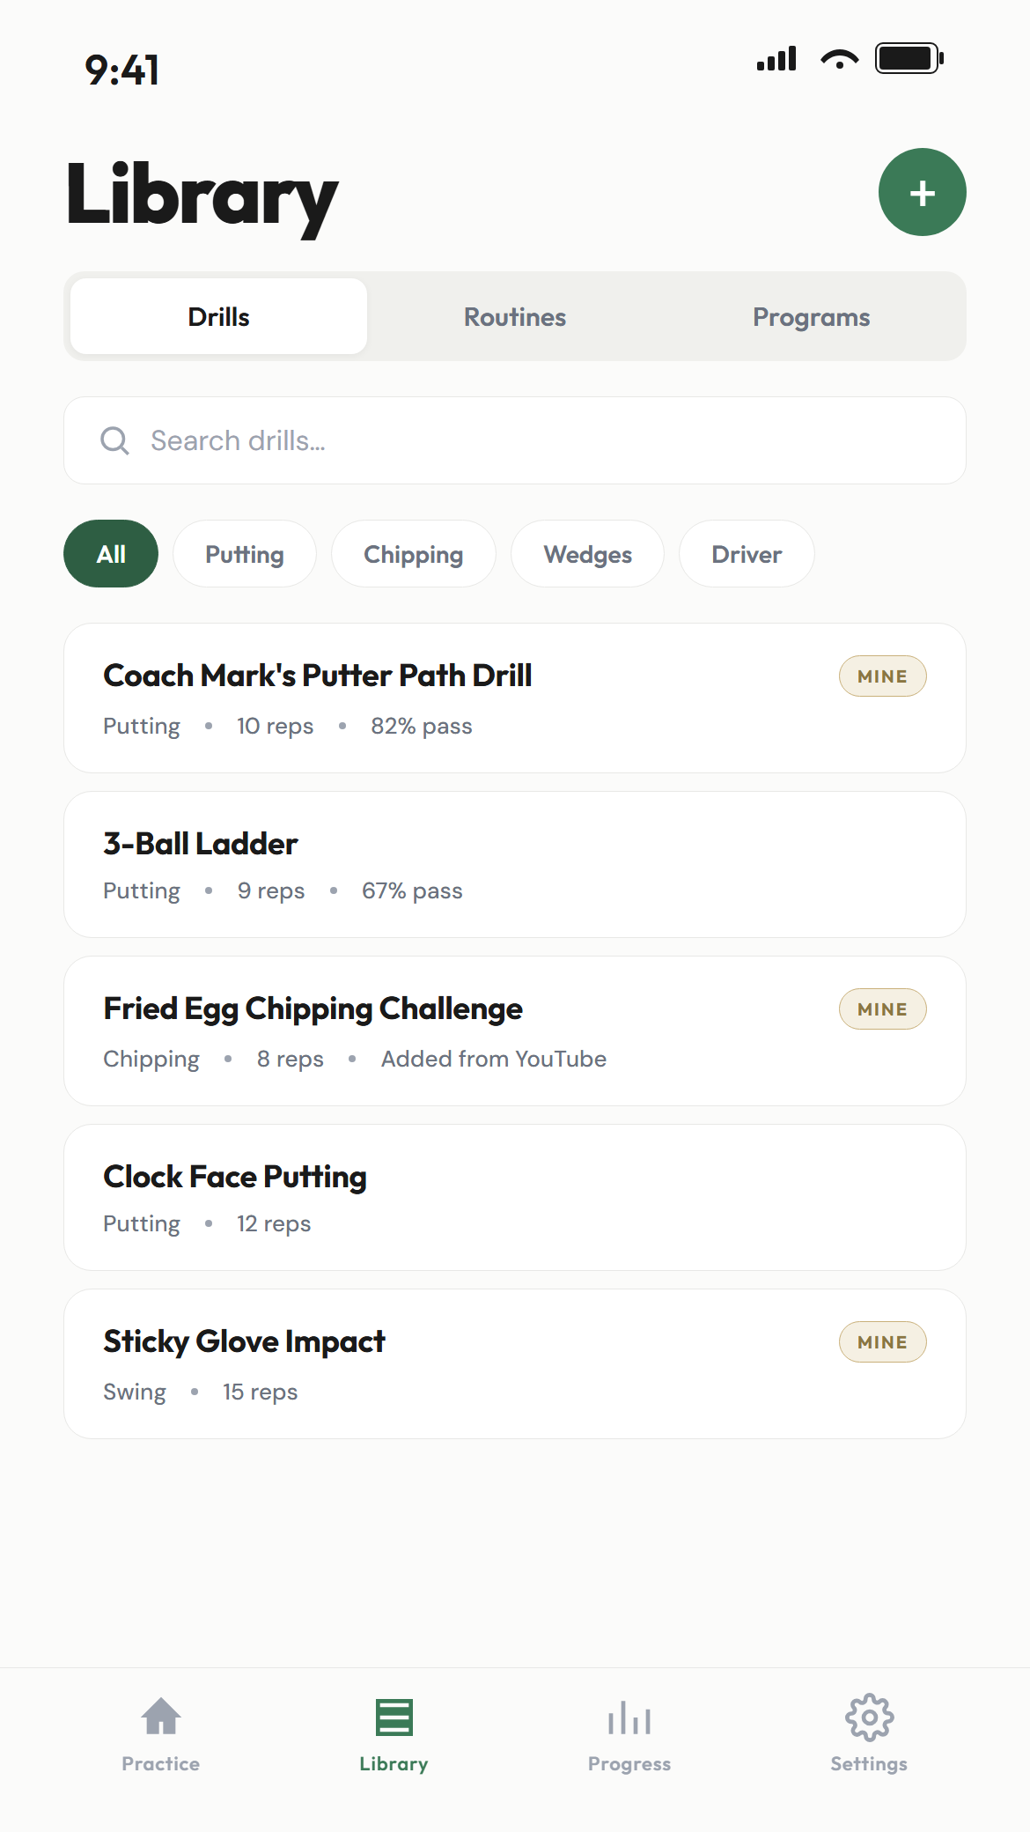Screen dimensions: 1030x1832
Task: Tap the Library list icon
Action: coord(394,1717)
